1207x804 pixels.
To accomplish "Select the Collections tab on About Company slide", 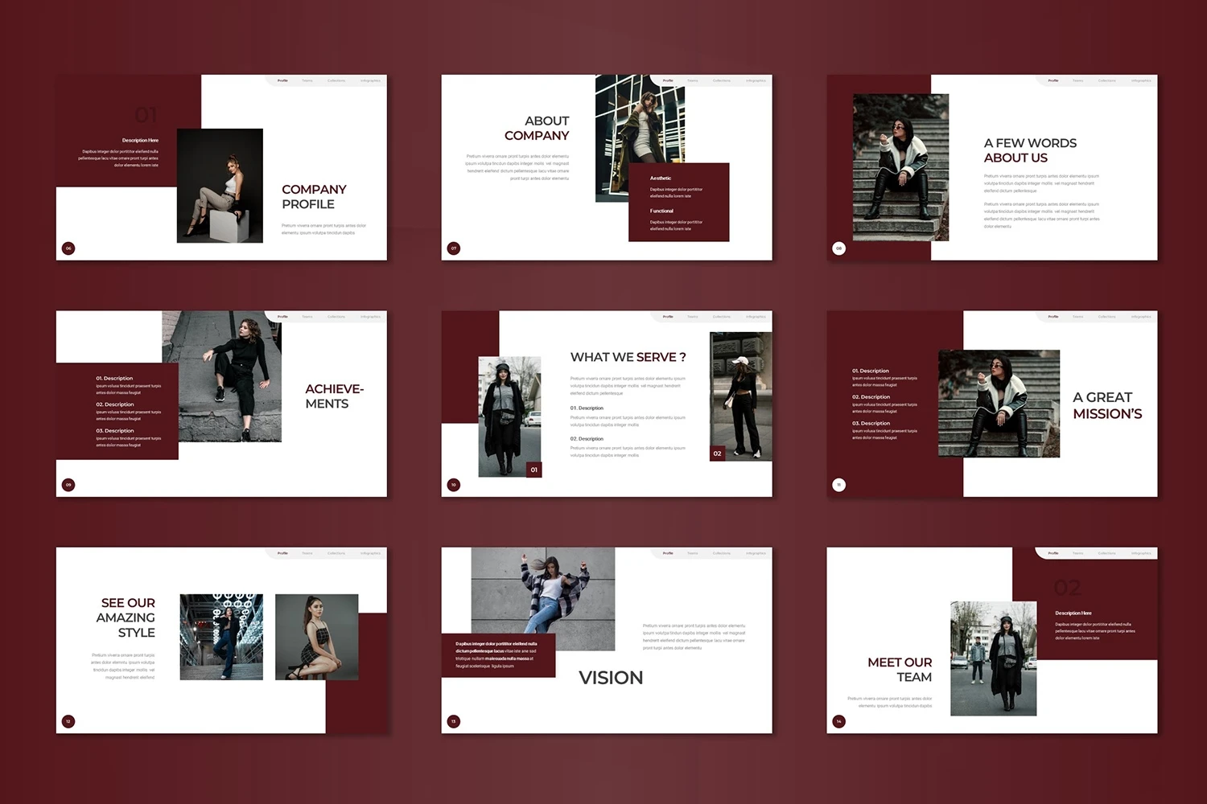I will pyautogui.click(x=722, y=80).
